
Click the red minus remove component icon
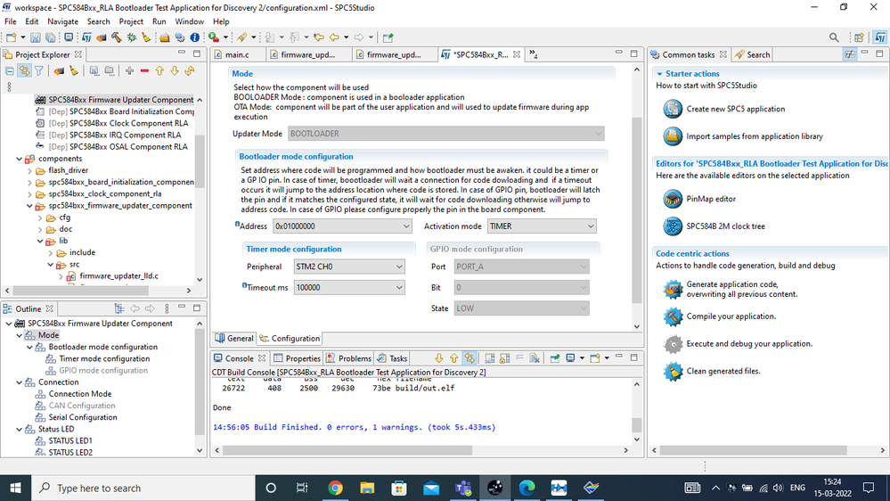tap(144, 71)
